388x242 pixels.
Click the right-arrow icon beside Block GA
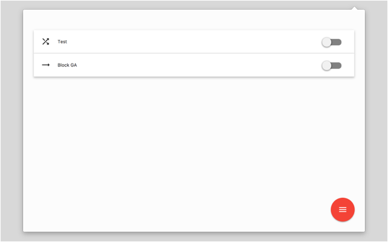point(45,65)
